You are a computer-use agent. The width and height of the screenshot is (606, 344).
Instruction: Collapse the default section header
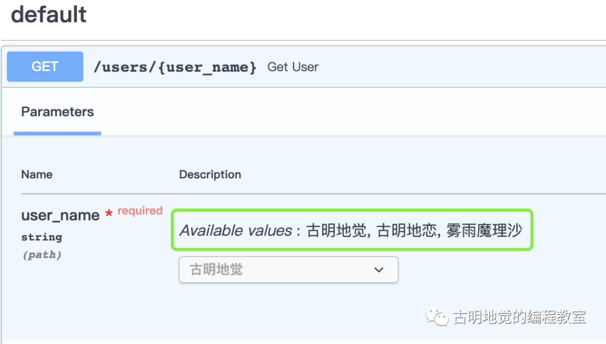48,15
